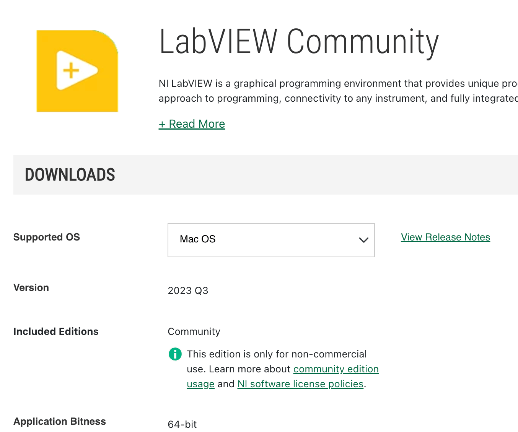Click the chevron arrow in Supported OS box
Viewport: 518px width, 432px height.
363,240
